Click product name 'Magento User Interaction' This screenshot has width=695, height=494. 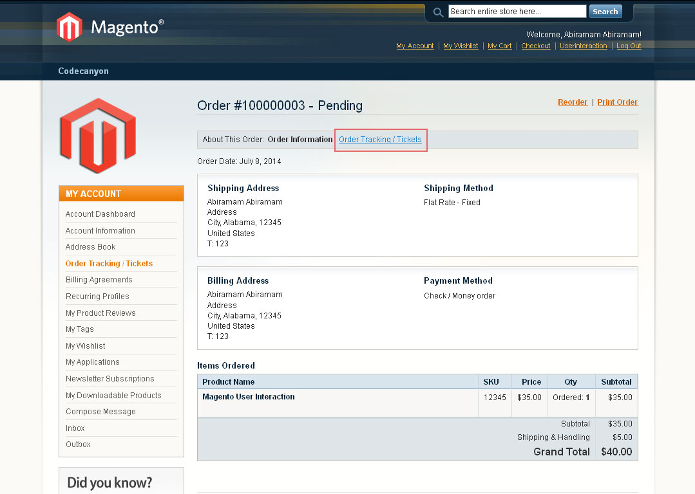pyautogui.click(x=249, y=397)
